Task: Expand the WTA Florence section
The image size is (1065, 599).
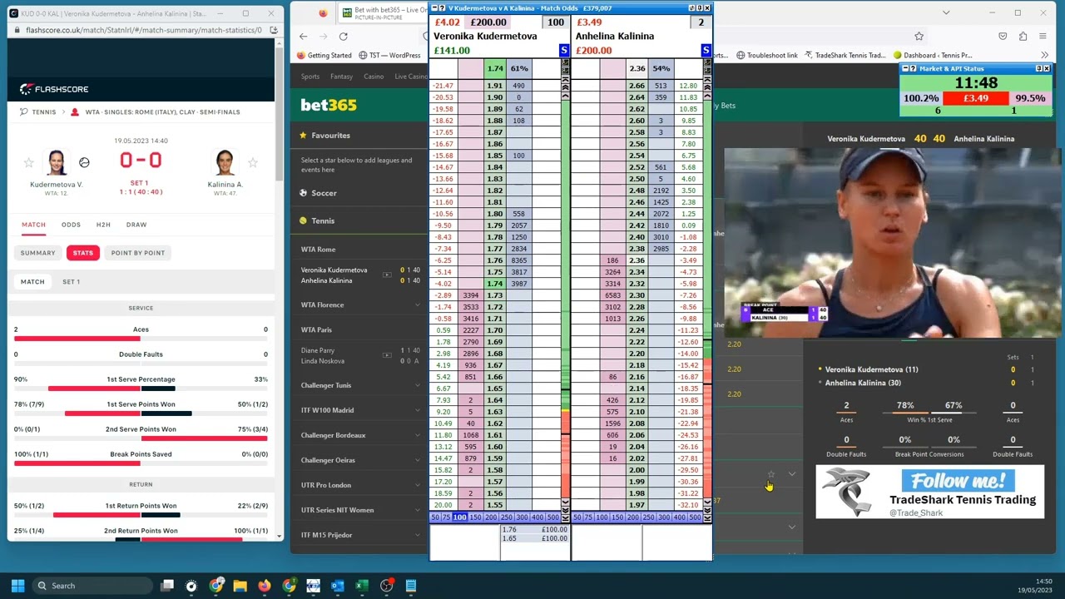Action: point(417,305)
